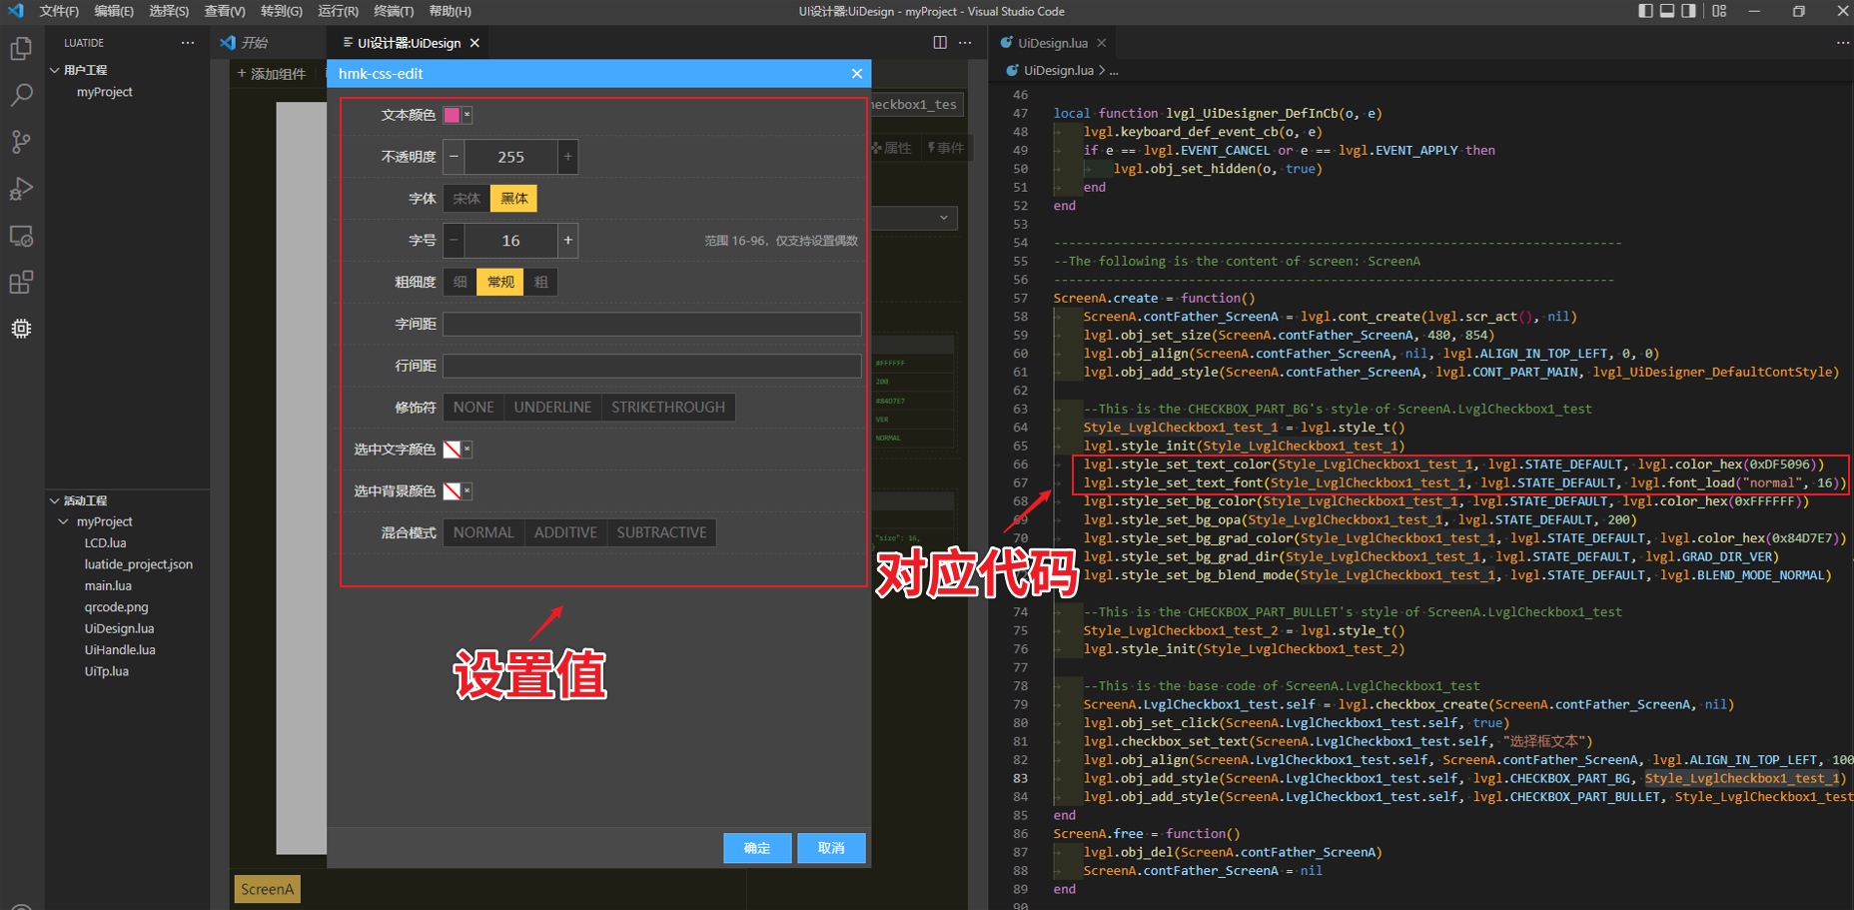Open the Explorer view in activity bar
The height and width of the screenshot is (910, 1854).
[x=21, y=49]
